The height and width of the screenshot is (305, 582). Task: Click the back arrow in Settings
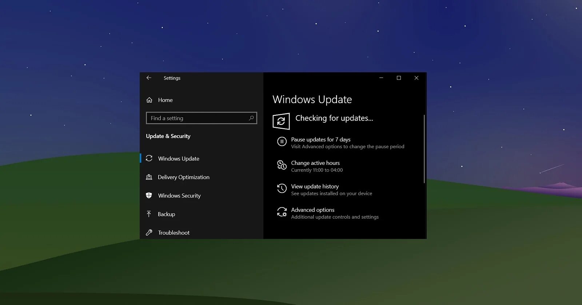click(x=149, y=78)
